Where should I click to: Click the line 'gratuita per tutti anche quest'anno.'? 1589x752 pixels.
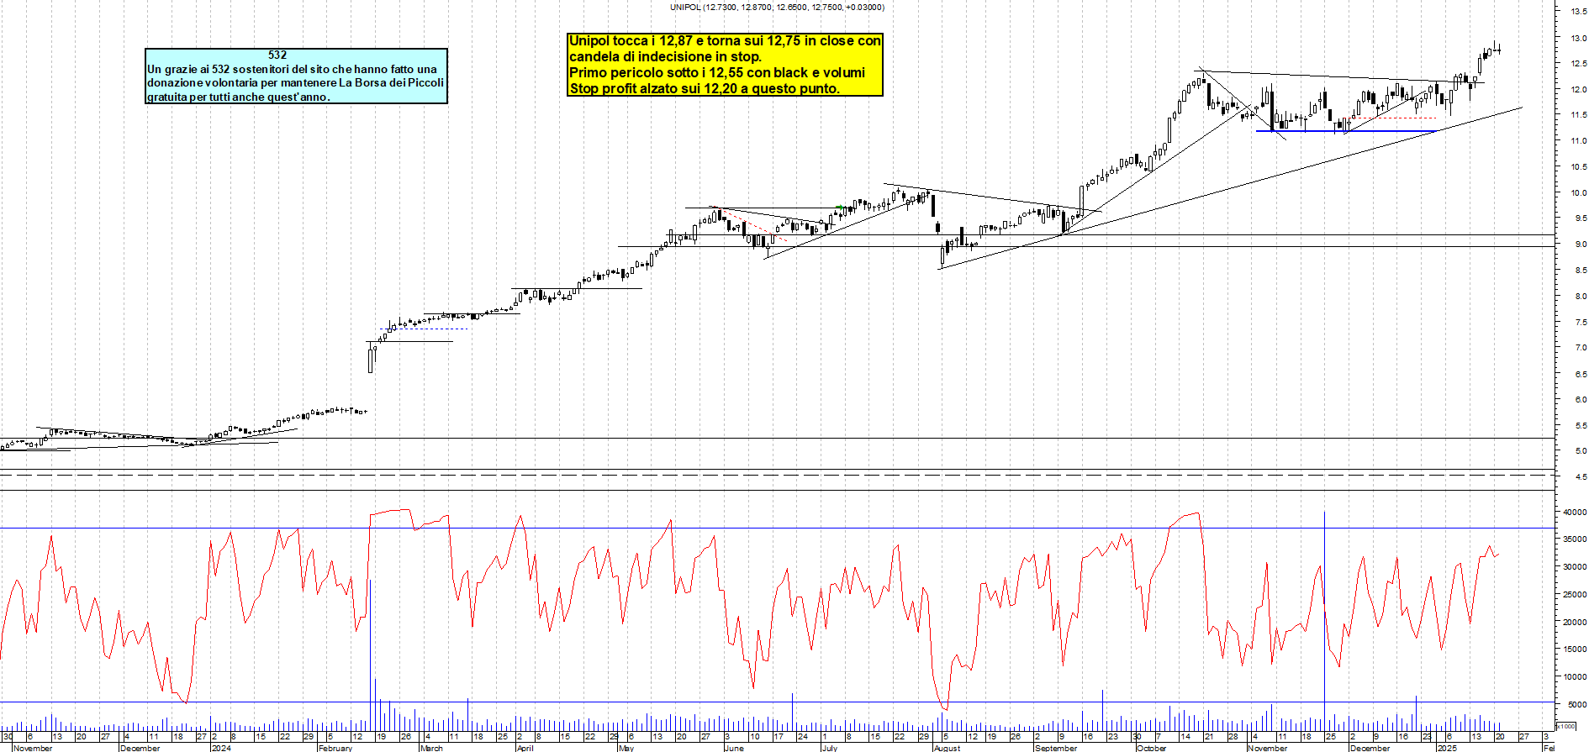(239, 97)
